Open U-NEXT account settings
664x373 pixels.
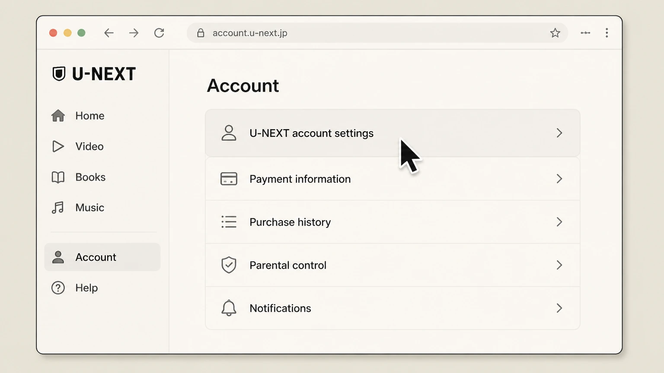click(393, 133)
